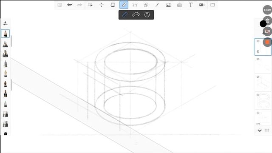
Task: Click the lower brush palette scrollbar
Action: pos(11,85)
